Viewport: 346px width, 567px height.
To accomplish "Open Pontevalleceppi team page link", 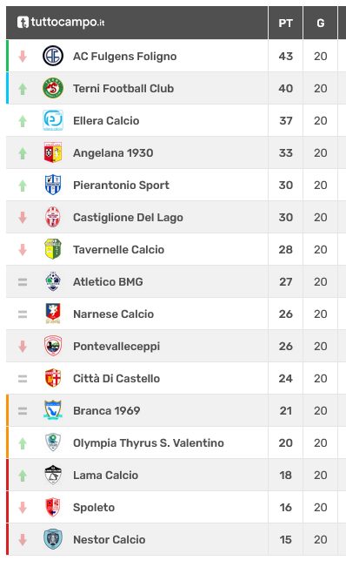I will 116,347.
